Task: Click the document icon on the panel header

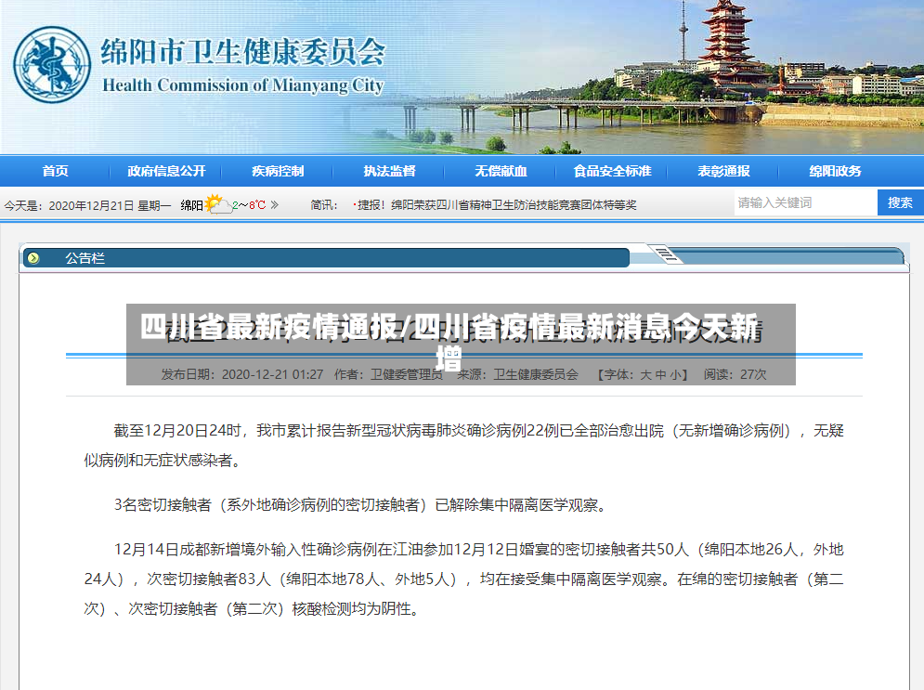Action: click(666, 254)
